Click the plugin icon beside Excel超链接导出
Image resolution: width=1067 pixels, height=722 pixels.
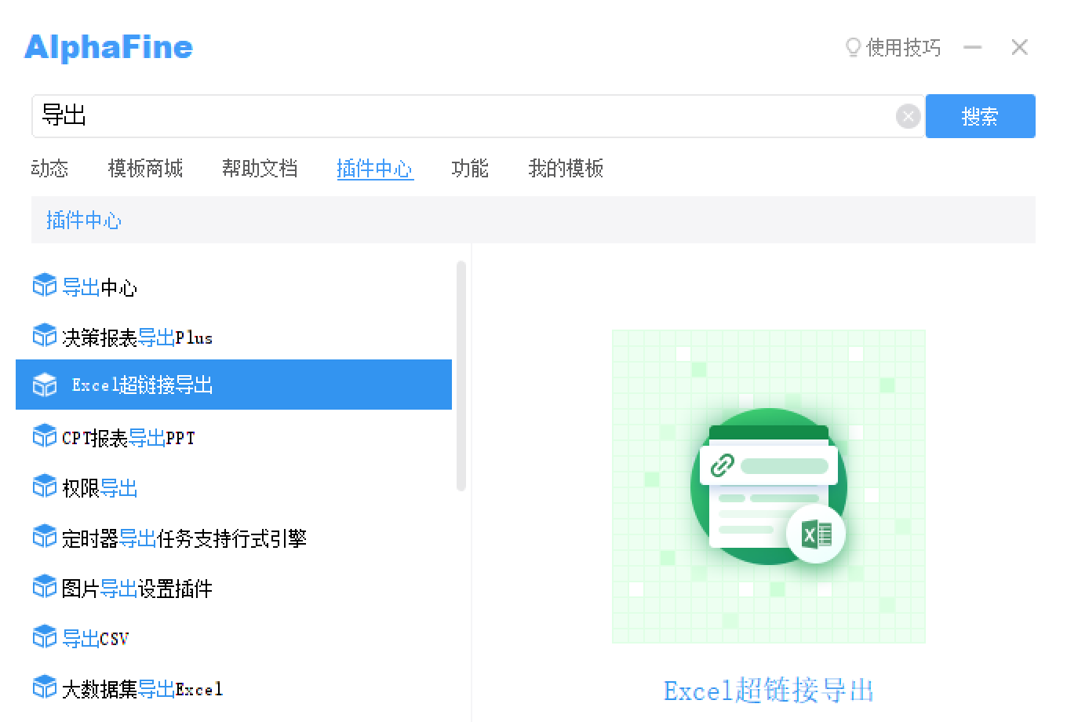(44, 385)
